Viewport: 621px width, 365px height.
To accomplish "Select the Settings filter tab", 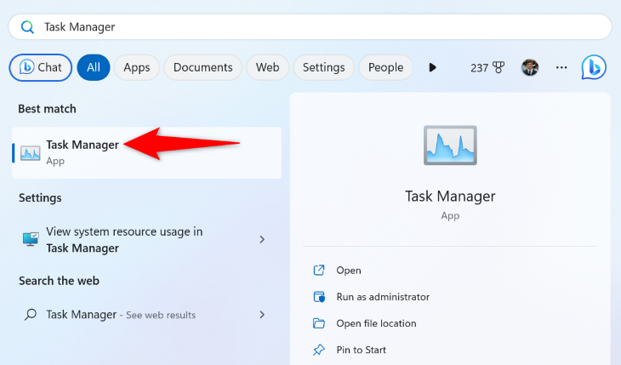I will click(x=323, y=67).
